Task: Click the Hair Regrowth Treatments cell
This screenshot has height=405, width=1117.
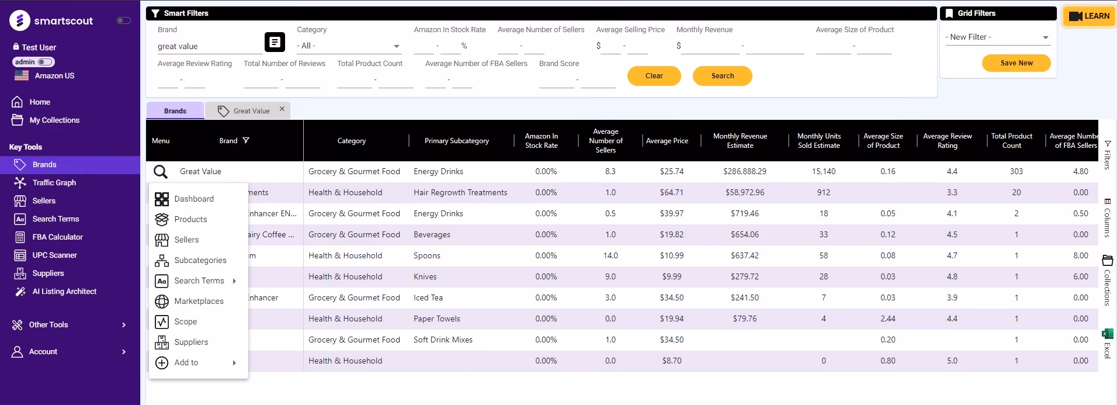Action: pyautogui.click(x=460, y=193)
